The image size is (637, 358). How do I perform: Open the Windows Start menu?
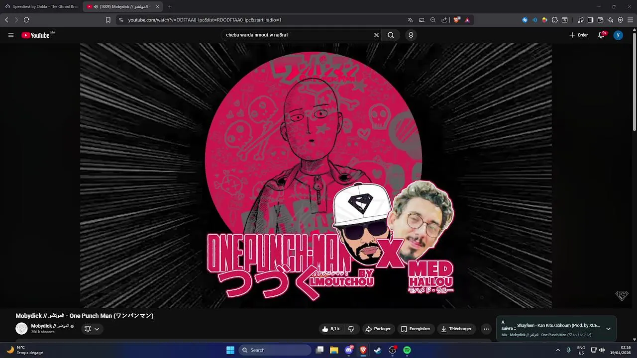coord(230,350)
